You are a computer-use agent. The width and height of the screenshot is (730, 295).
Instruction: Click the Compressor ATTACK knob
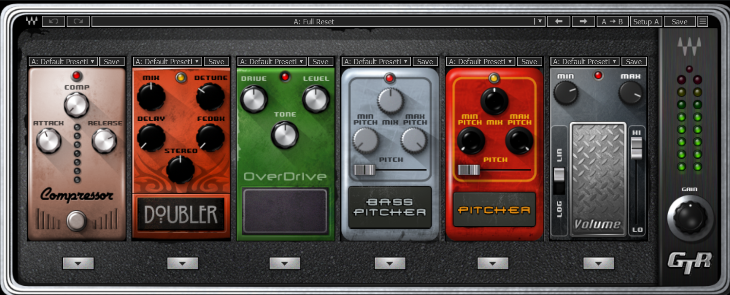point(49,141)
